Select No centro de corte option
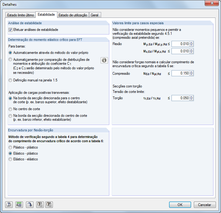The height and width of the screenshot is (213, 221). tap(10, 109)
